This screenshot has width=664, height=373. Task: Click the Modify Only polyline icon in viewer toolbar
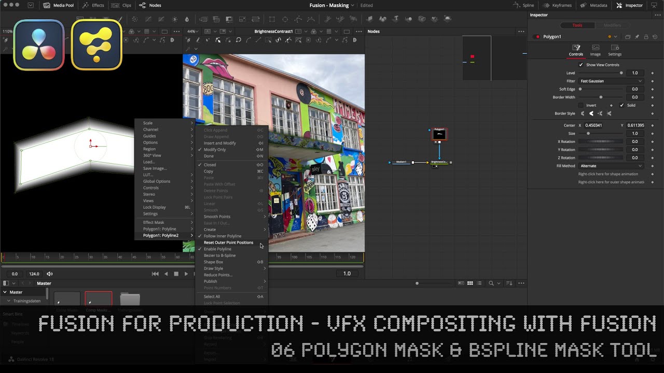pos(218,40)
